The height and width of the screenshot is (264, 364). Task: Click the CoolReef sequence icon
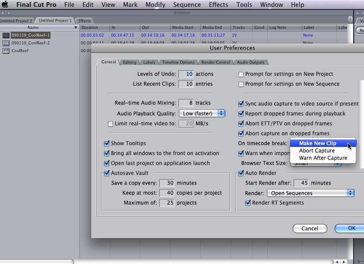(x=6, y=51)
